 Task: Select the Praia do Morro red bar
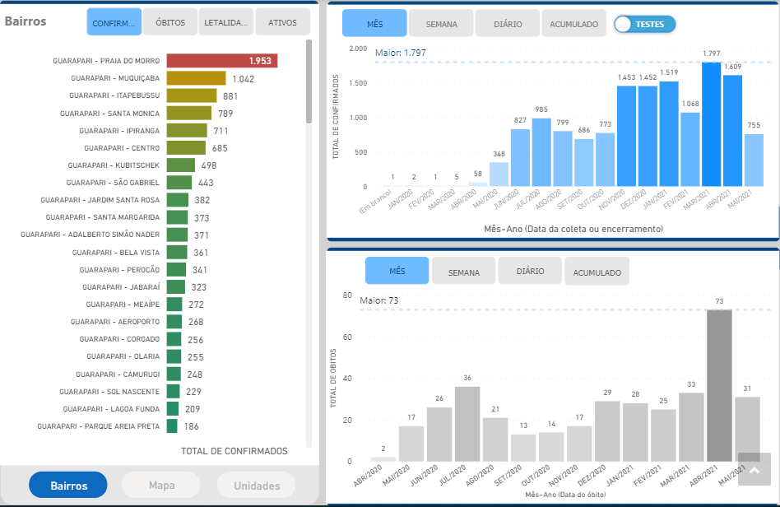tap(221, 61)
